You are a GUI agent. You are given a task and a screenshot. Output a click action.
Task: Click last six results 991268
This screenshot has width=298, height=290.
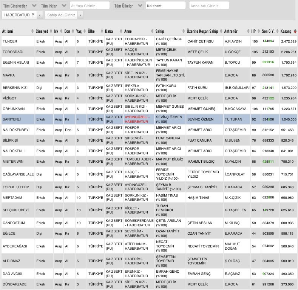pos(268,284)
